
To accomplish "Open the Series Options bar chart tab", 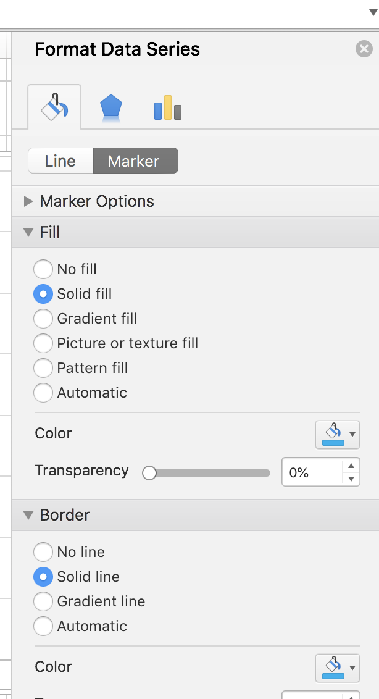I will (168, 108).
